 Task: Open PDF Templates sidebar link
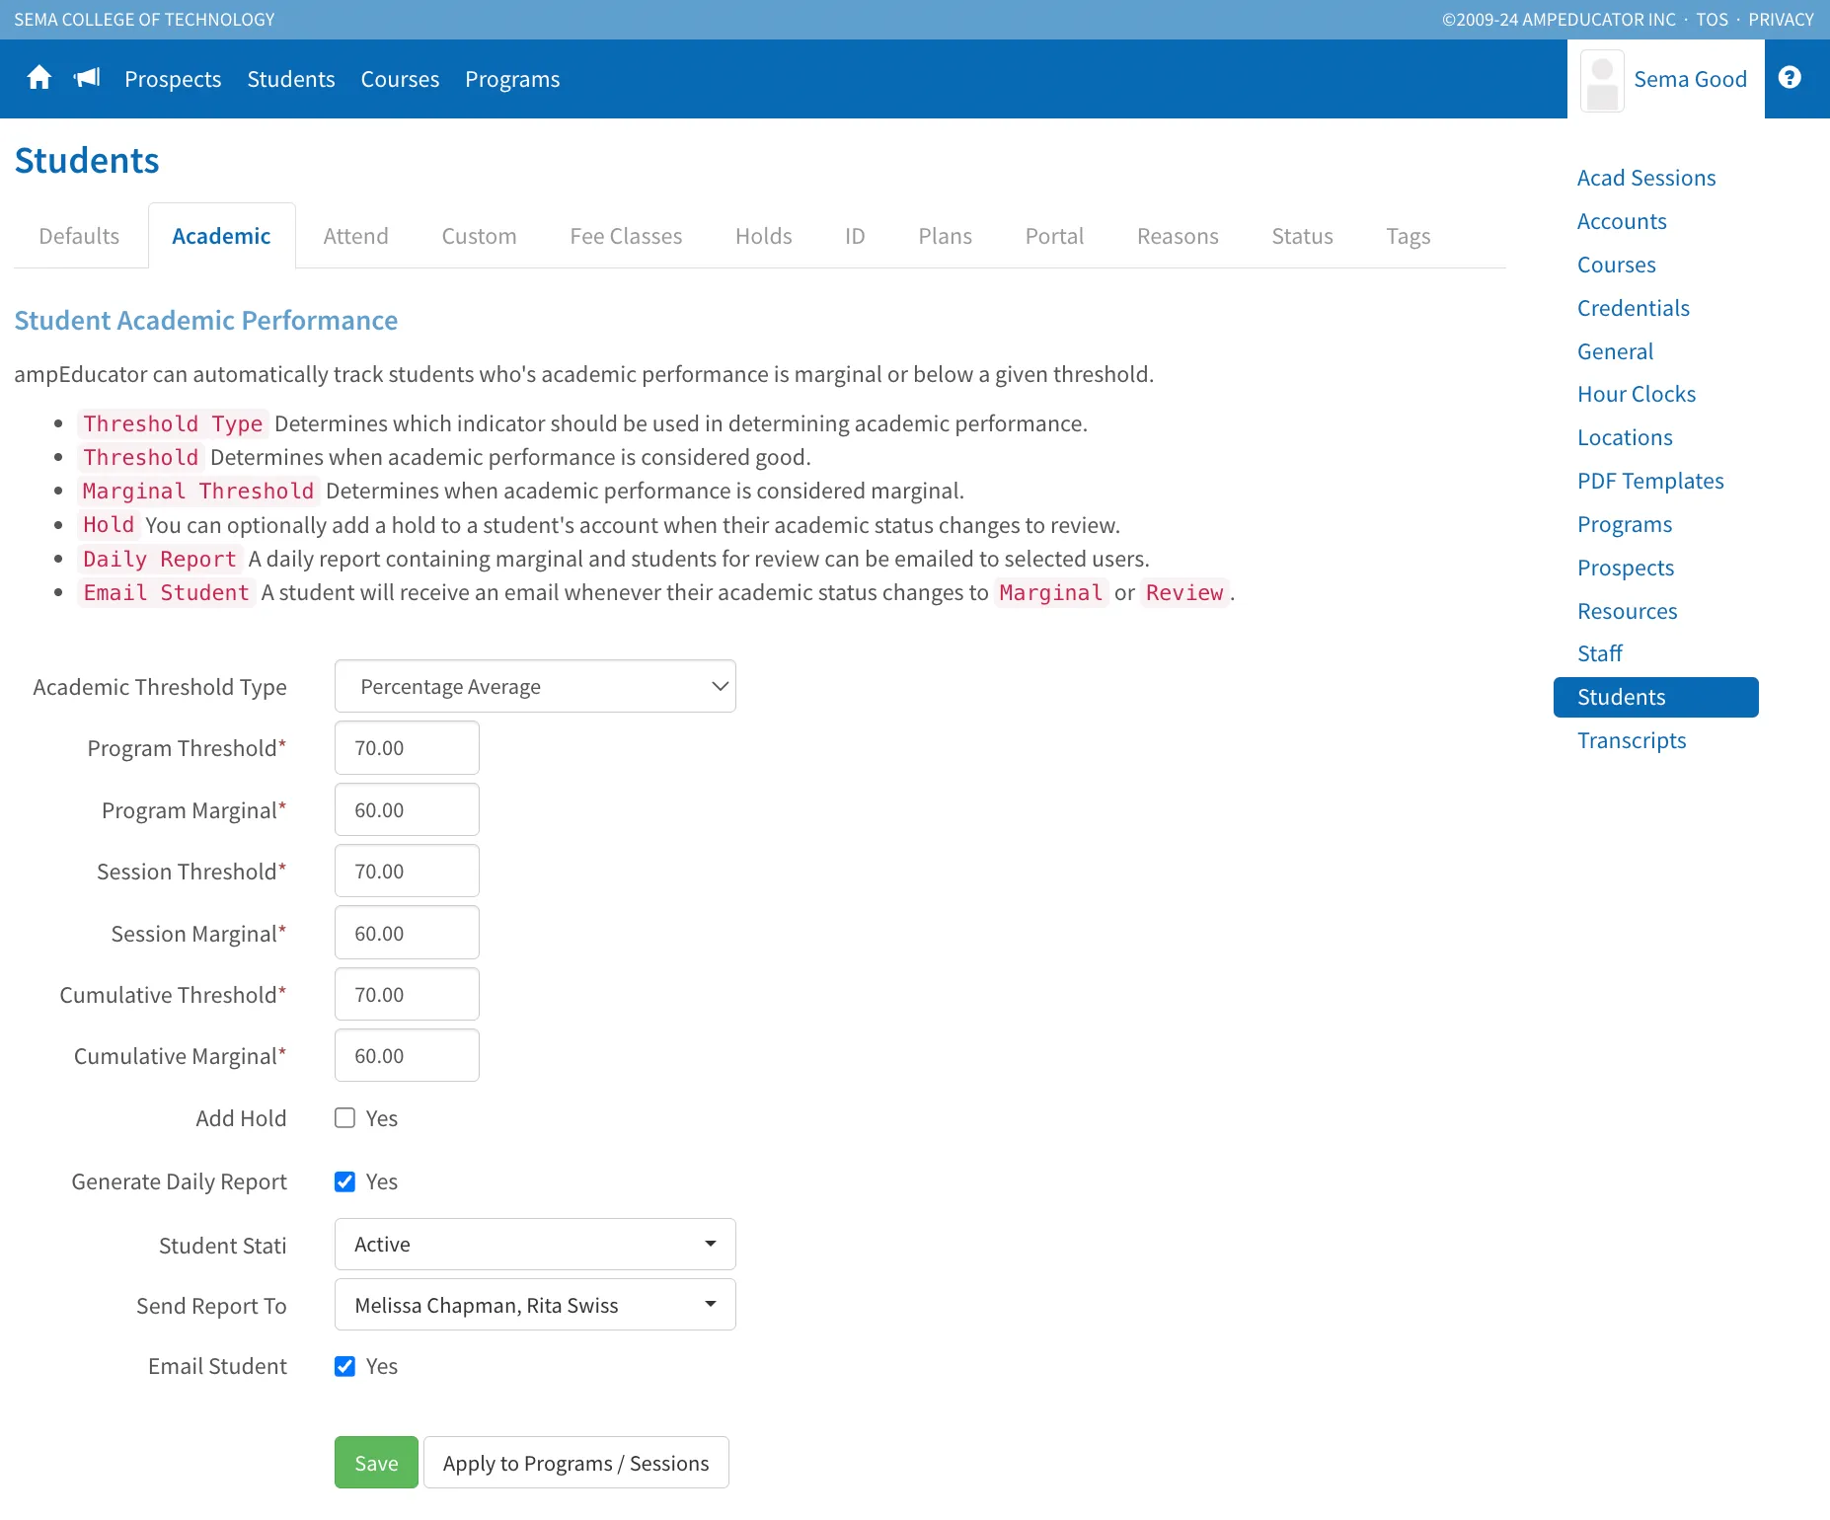[1649, 481]
